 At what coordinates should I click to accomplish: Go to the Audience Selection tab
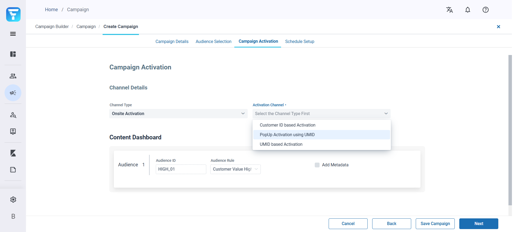pyautogui.click(x=213, y=42)
